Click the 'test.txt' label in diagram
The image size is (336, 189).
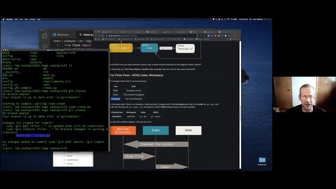(166, 48)
